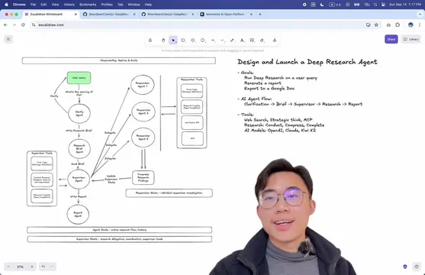
Task: Select the Arrow tool
Action: point(213,40)
